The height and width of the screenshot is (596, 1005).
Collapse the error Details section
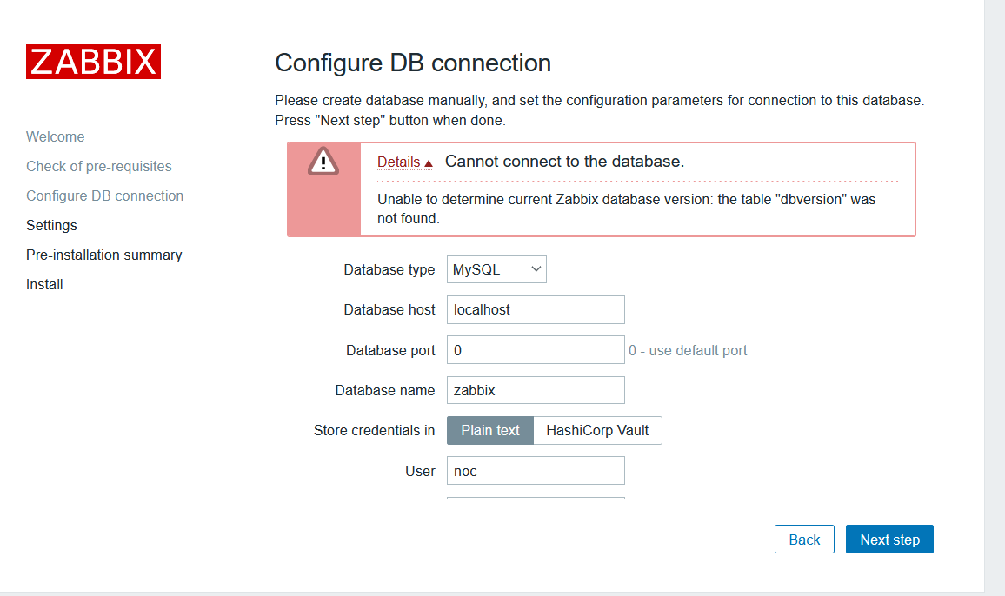coord(404,162)
